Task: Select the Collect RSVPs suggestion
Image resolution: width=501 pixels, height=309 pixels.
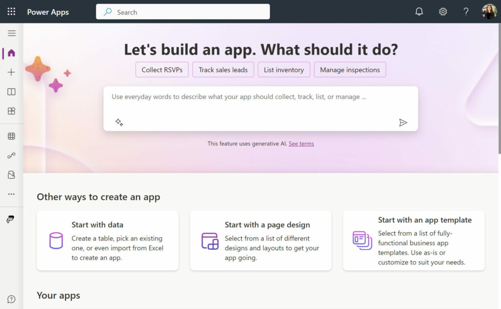Action: point(162,70)
